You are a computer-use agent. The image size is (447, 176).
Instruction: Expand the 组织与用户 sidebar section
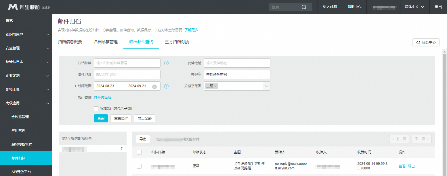[x=26, y=34]
